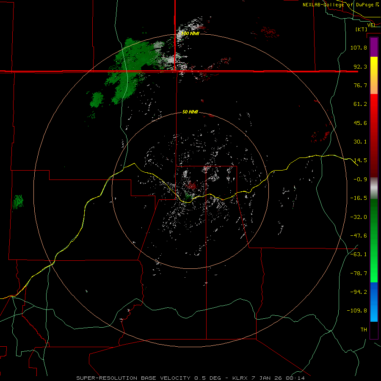381x381 pixels.
Task: Click the -16.5 legend value
Action: pyautogui.click(x=359, y=198)
